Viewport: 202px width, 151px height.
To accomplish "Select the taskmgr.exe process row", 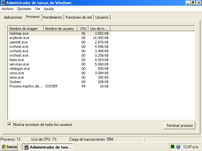I will click(59, 33).
